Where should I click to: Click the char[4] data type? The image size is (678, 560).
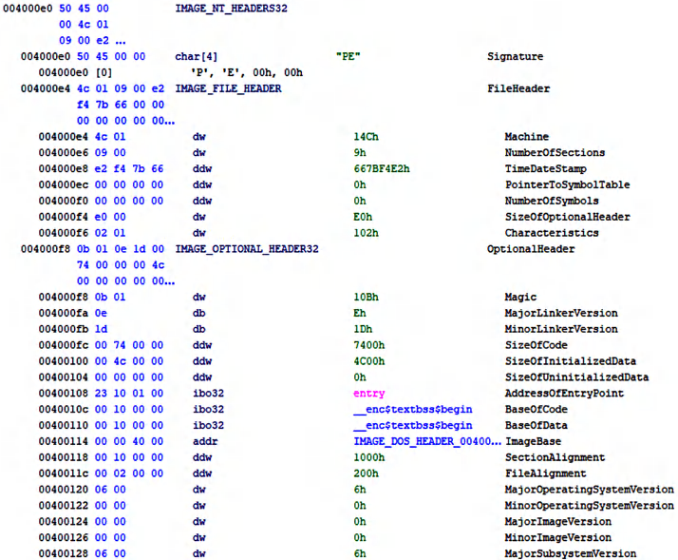tap(196, 57)
